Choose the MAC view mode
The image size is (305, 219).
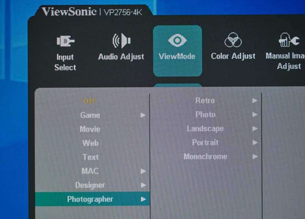pos(90,171)
